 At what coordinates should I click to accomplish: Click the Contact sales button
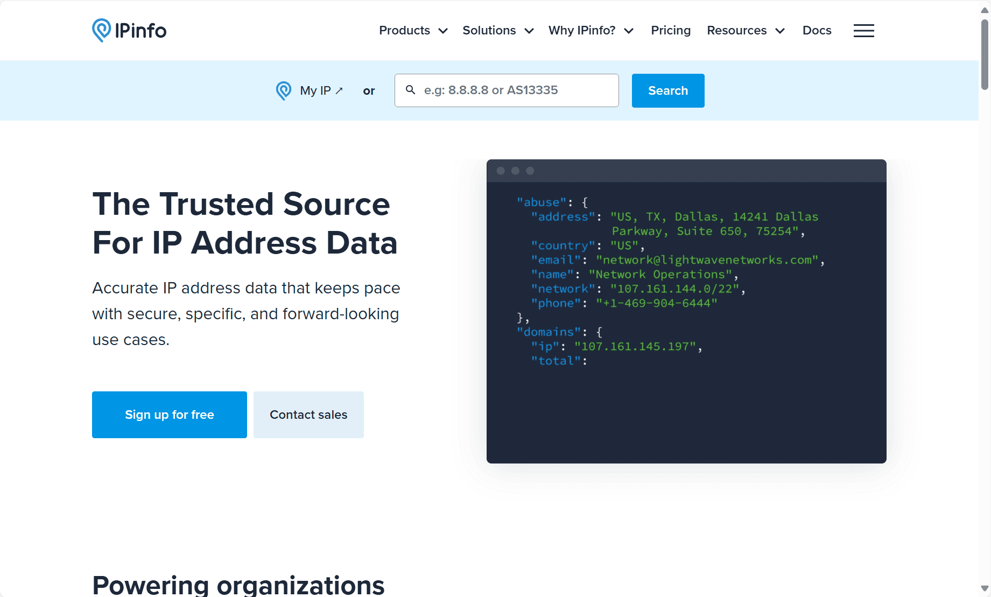(308, 415)
